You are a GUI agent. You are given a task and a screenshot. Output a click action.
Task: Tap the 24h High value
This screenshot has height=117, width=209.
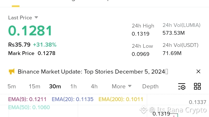140,34
